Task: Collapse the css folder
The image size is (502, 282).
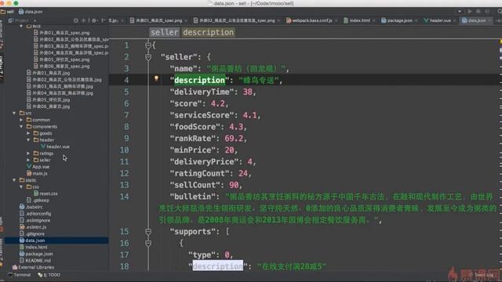Action: 21,186
